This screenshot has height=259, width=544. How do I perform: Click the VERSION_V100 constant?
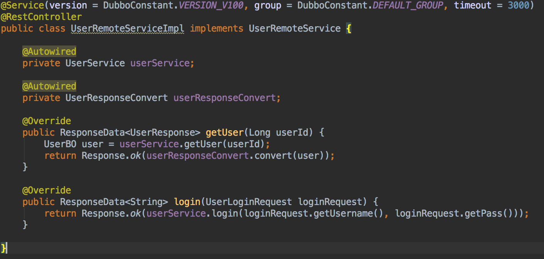(x=211, y=5)
